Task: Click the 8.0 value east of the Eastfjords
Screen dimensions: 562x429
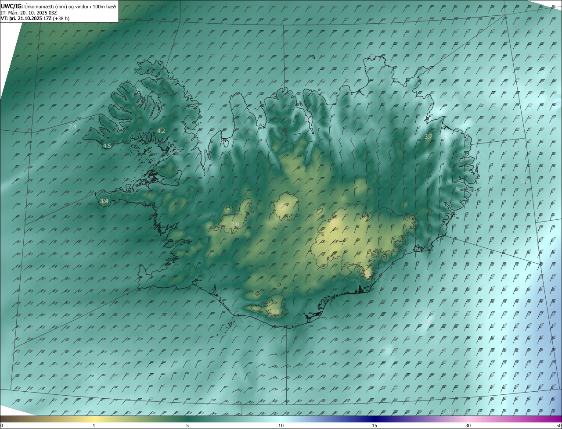Action: (524, 181)
